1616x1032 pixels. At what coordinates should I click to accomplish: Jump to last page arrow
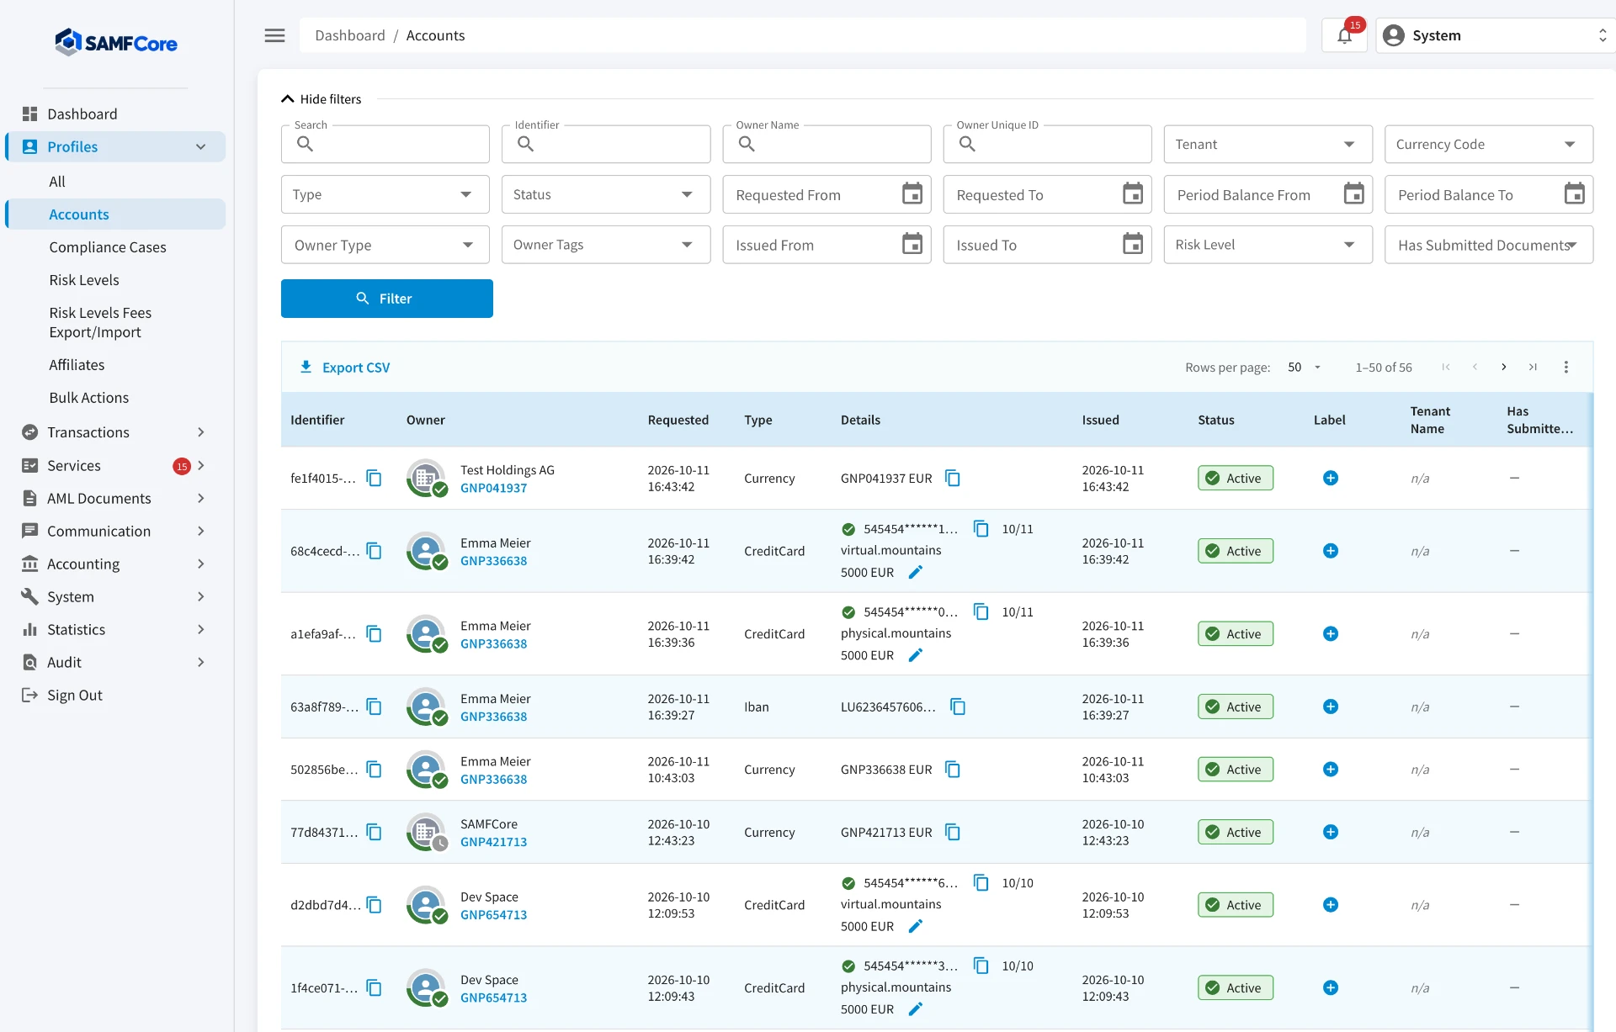coord(1534,368)
